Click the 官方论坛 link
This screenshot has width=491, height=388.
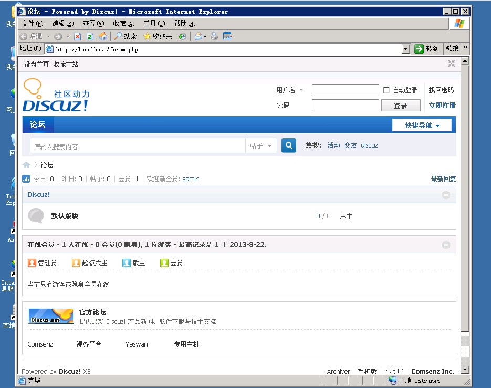(93, 312)
